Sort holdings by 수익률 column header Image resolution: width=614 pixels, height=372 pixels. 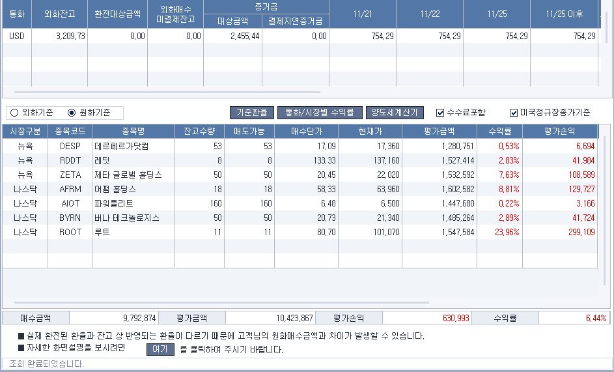tap(499, 132)
